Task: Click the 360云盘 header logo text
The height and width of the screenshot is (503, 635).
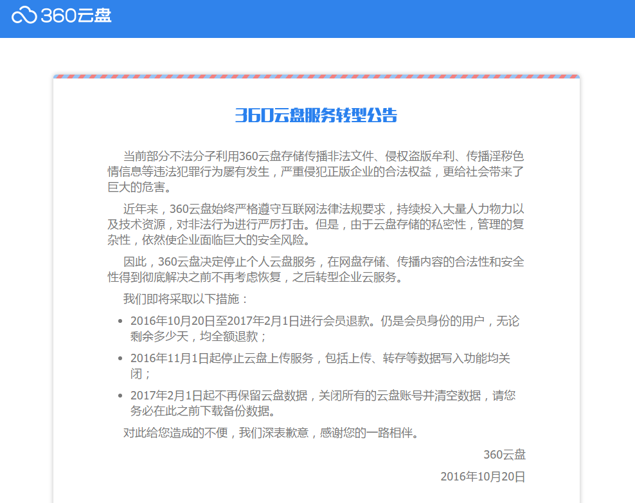Action: 76,15
